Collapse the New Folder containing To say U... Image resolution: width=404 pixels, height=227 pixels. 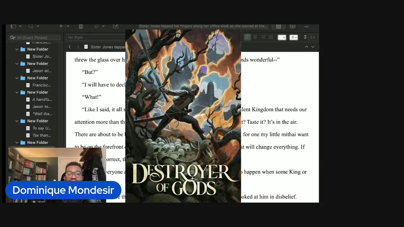pos(17,121)
